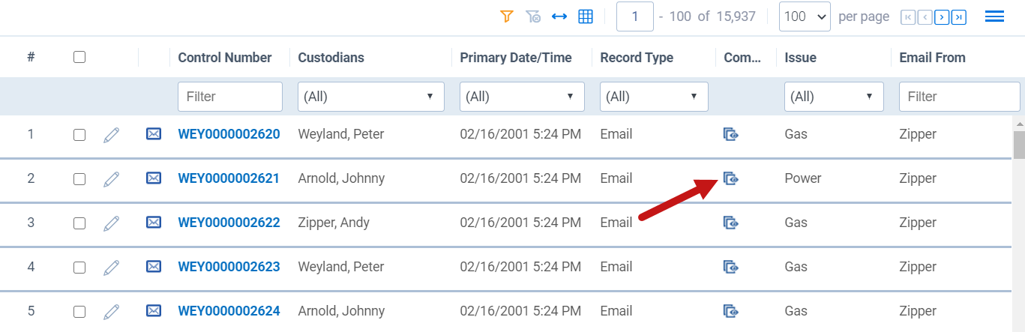The height and width of the screenshot is (332, 1025).
Task: Open compare icon for WEY0000002622
Action: pos(731,223)
